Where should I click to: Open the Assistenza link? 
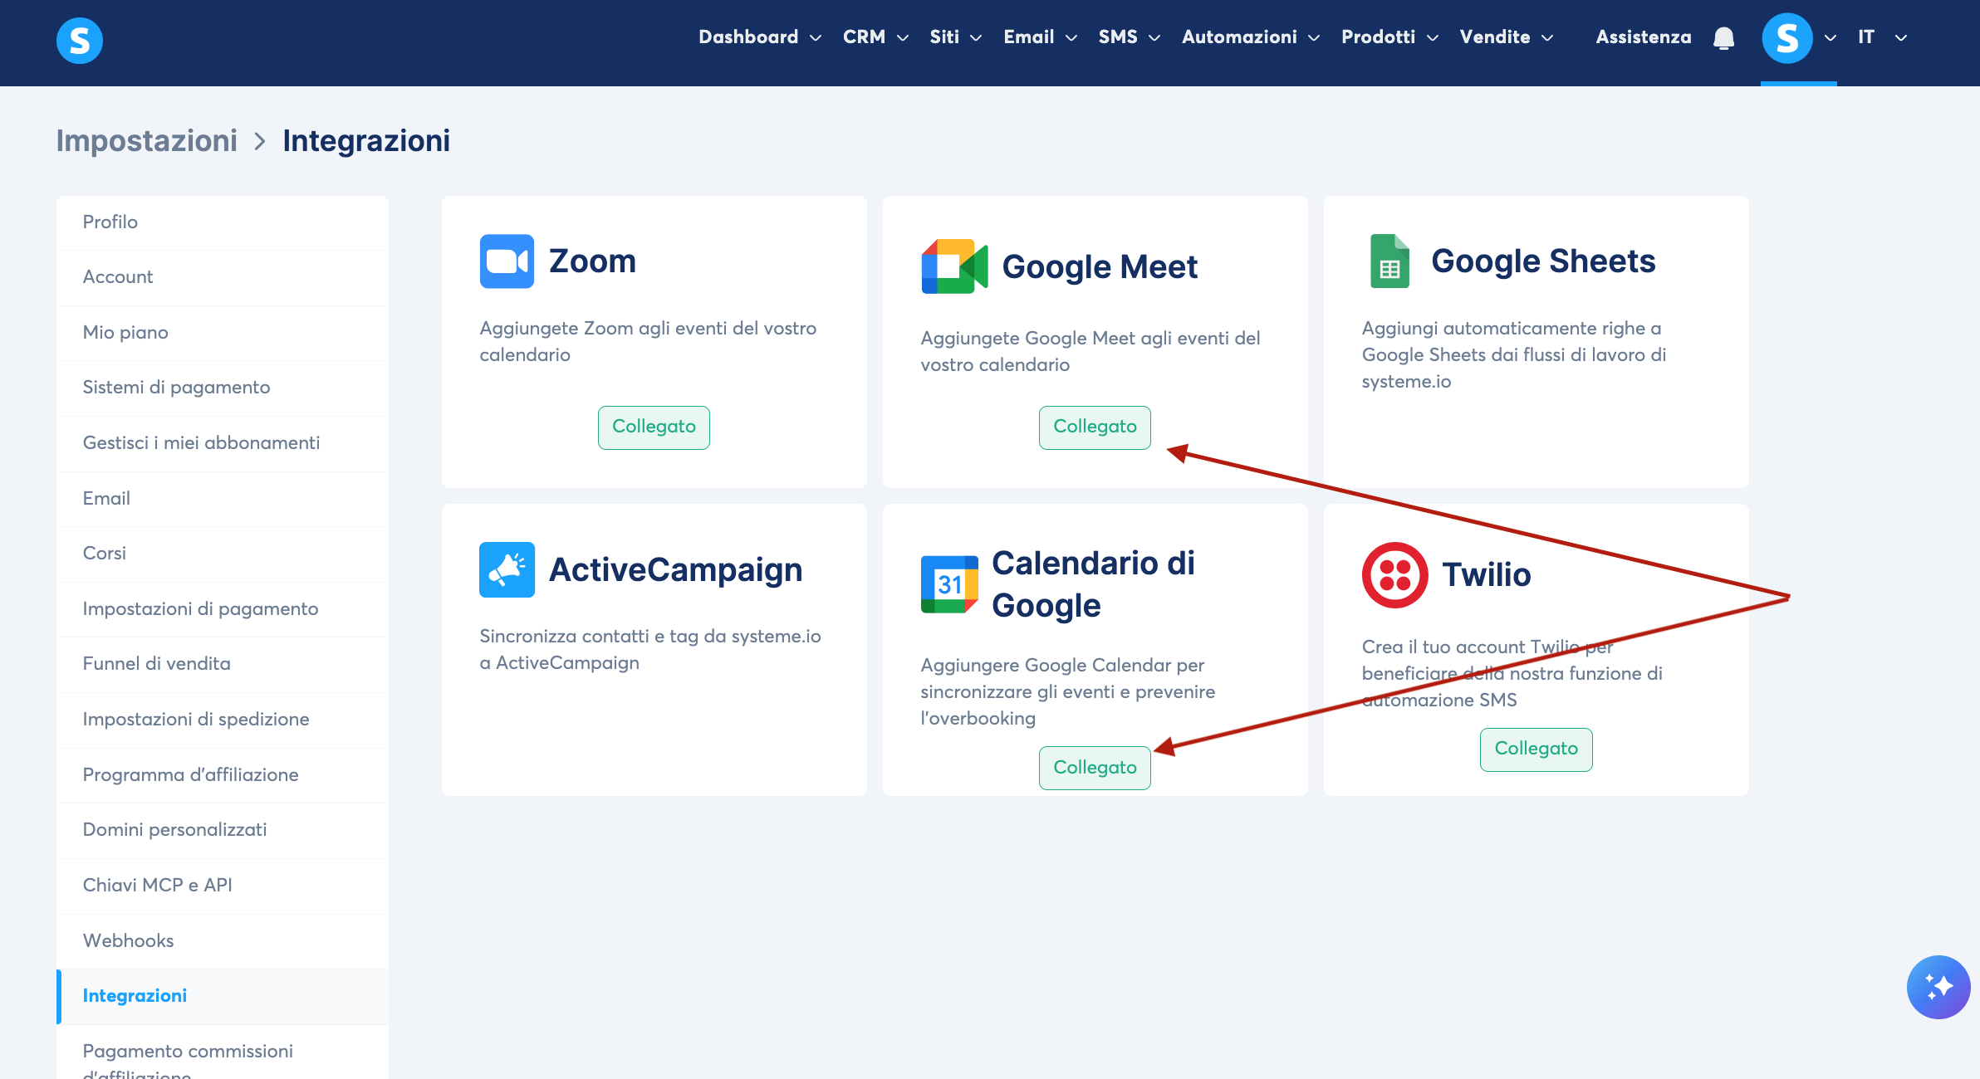click(1644, 37)
